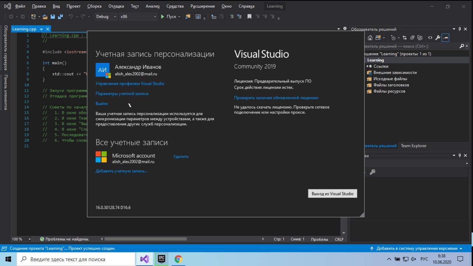The image size is (473, 266).
Task: Click the Open File folder icon
Action: click(45, 17)
